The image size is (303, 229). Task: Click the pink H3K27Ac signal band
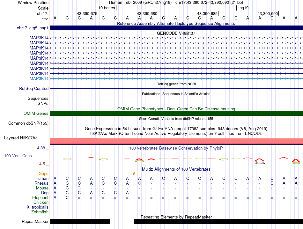coord(176,141)
